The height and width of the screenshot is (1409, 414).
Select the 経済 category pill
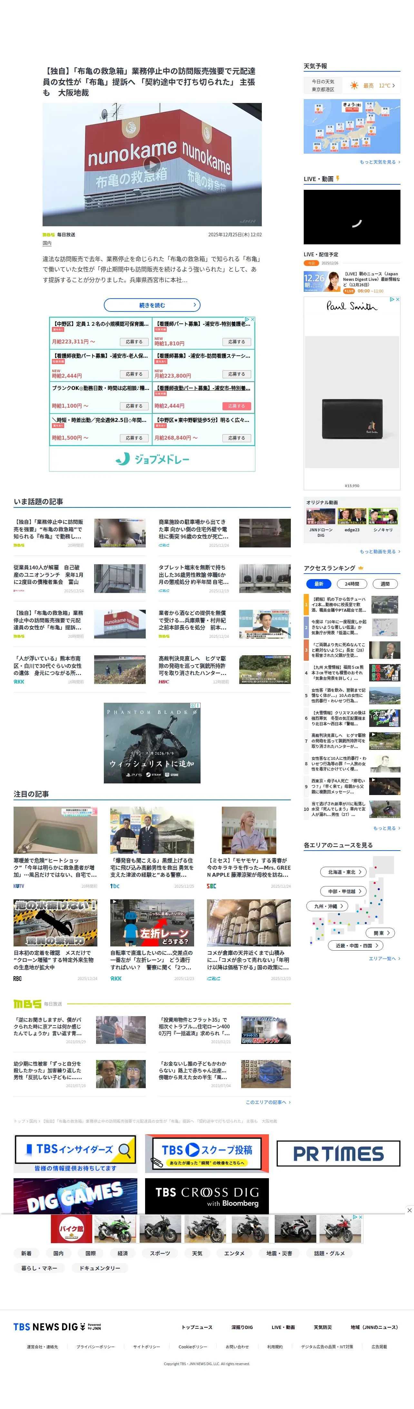click(122, 1253)
